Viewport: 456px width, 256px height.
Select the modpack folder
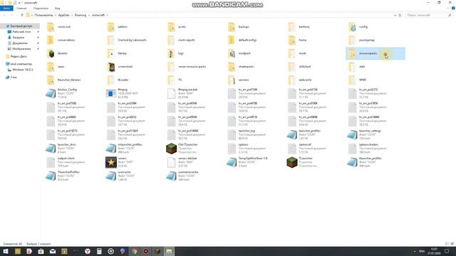click(x=239, y=53)
